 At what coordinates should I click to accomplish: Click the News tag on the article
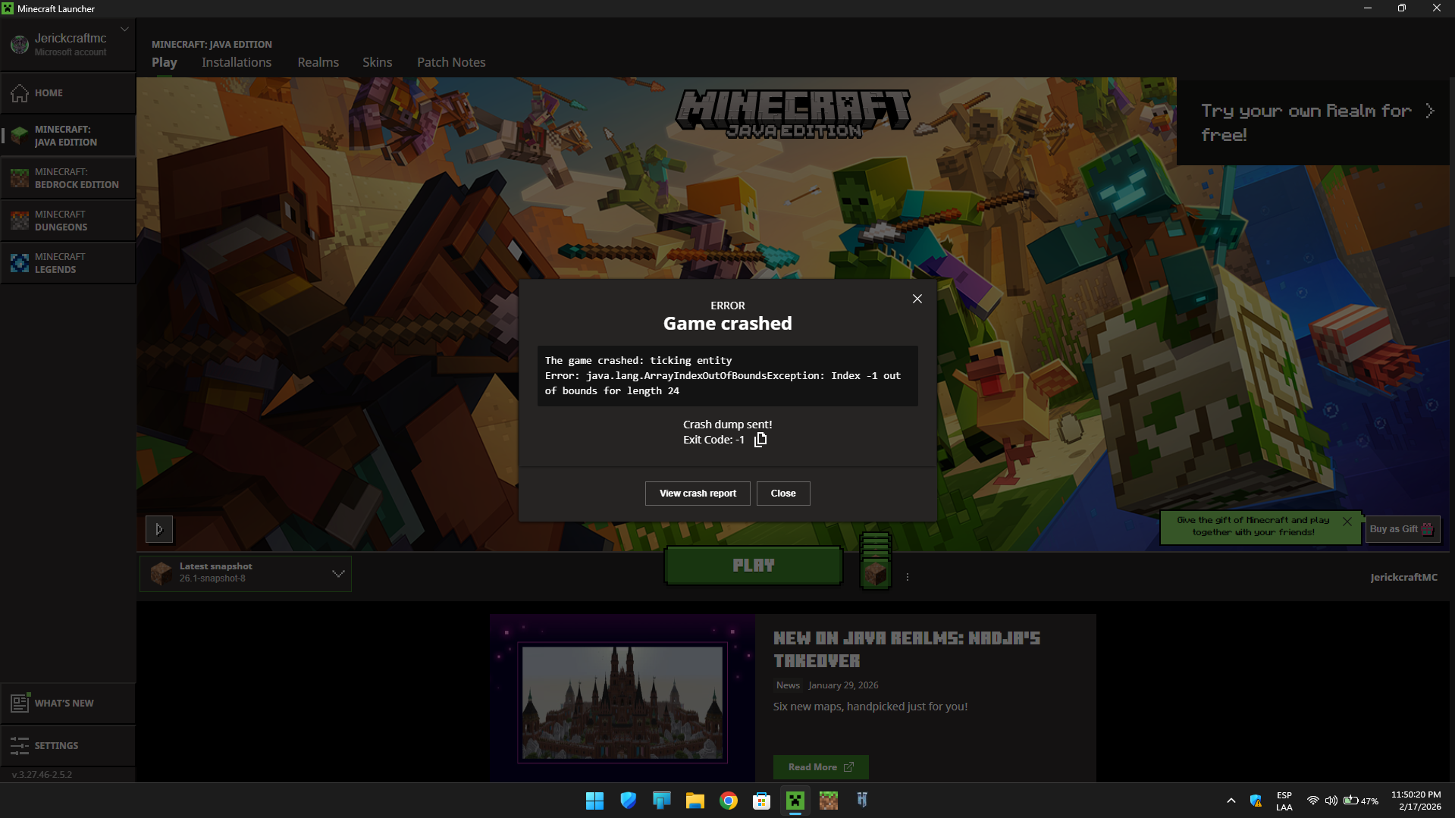pos(788,685)
